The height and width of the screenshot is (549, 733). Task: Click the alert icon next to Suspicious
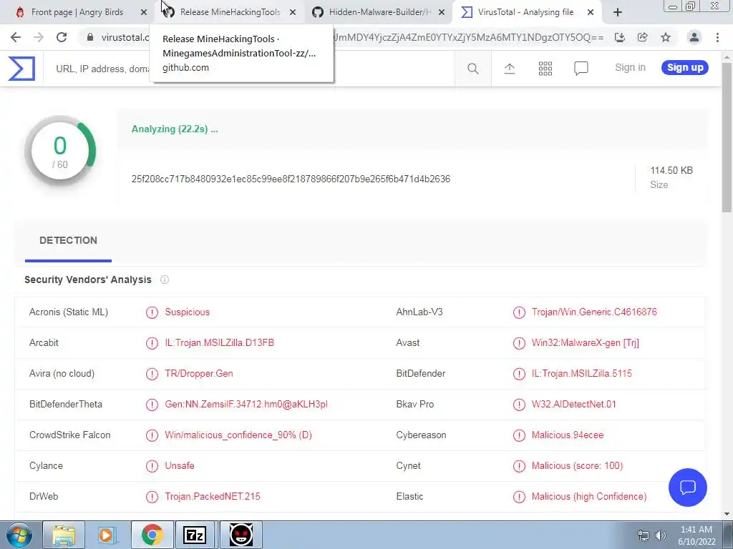pyautogui.click(x=152, y=312)
